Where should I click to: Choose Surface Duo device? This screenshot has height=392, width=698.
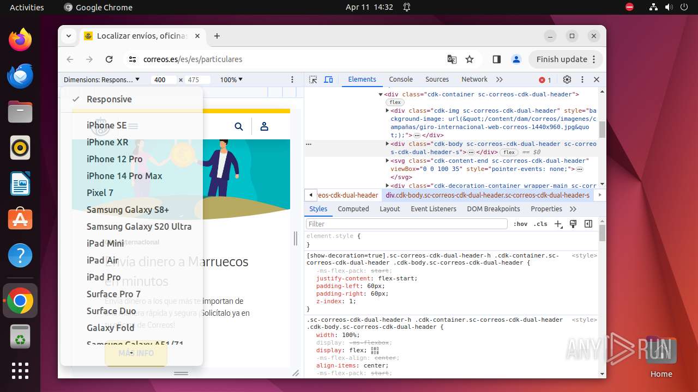click(x=131, y=311)
